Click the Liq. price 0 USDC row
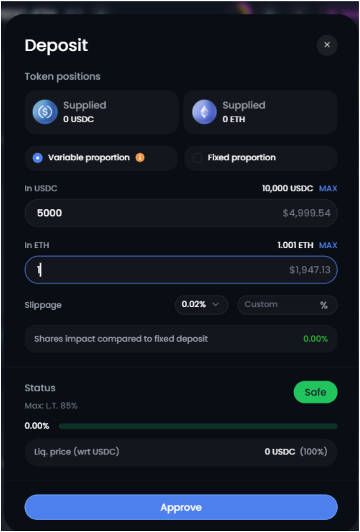360x532 pixels. pyautogui.click(x=181, y=452)
